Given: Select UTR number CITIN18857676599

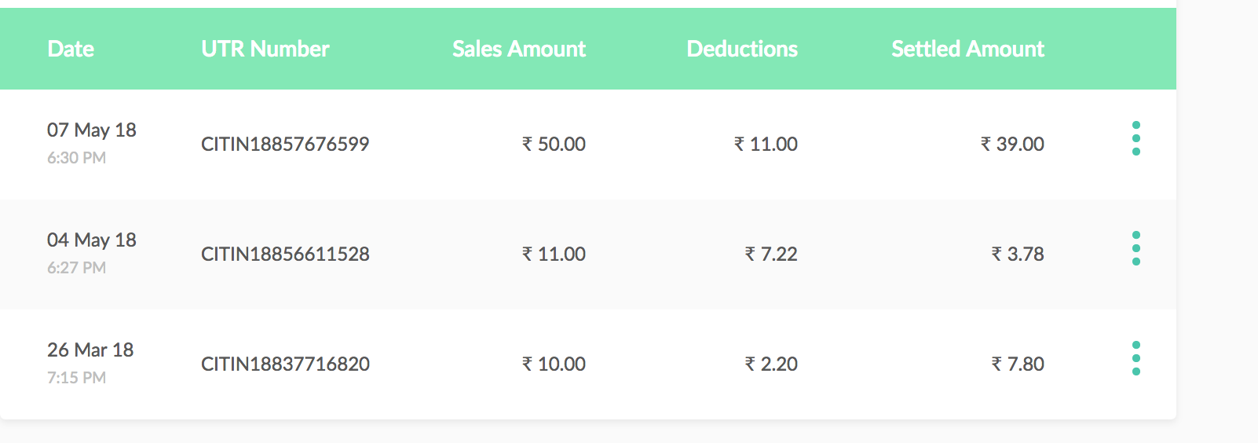Looking at the screenshot, I should pyautogui.click(x=285, y=144).
